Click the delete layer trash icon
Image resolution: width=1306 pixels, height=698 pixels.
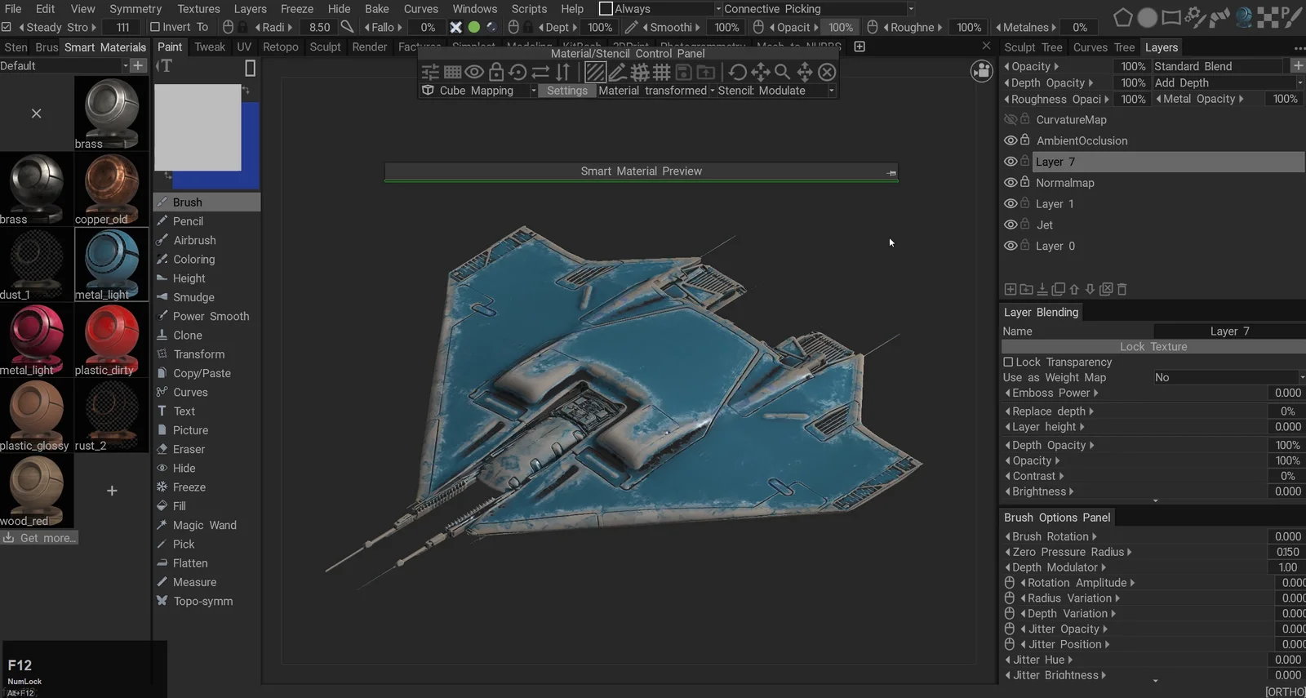pyautogui.click(x=1122, y=289)
